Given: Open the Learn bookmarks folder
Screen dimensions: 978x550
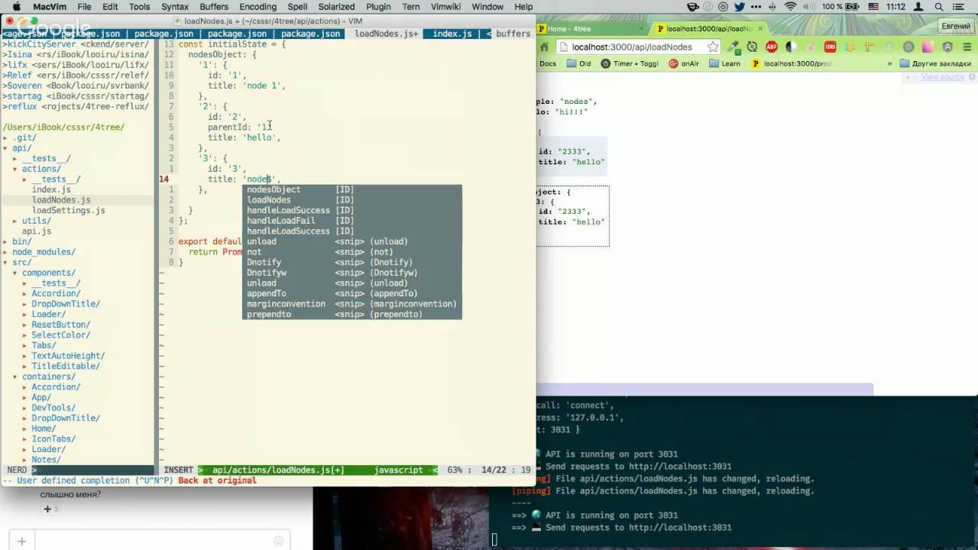Looking at the screenshot, I should [724, 64].
